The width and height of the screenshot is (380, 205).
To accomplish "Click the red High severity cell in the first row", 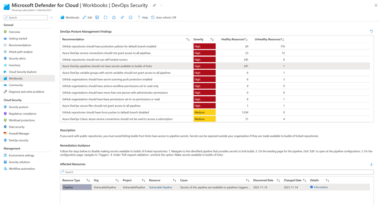I will coord(205,46).
